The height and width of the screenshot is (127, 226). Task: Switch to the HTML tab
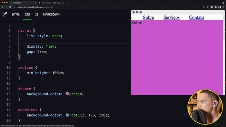click(x=16, y=14)
